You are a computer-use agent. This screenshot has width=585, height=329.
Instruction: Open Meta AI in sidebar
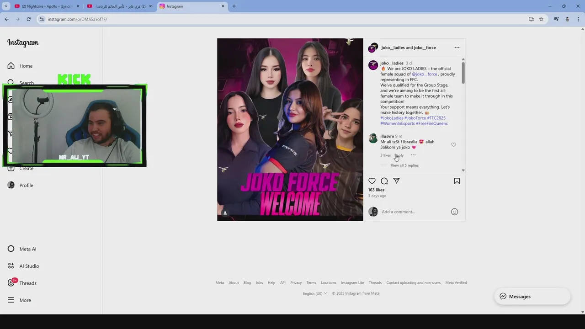click(x=22, y=249)
